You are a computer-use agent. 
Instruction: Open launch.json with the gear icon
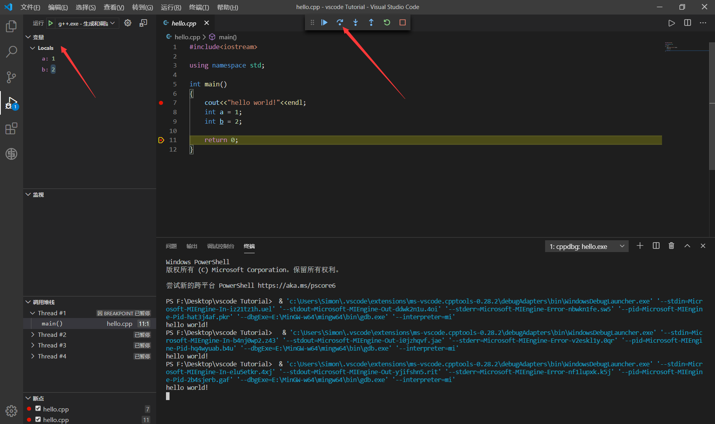tap(128, 23)
